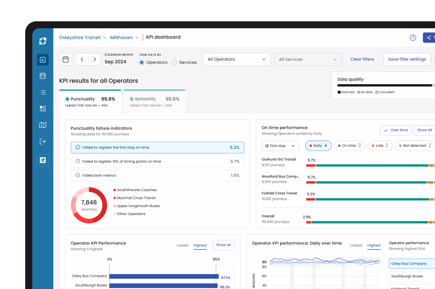The image size is (435, 289).
Task: Expand the Millhaven dropdown
Action: point(124,37)
